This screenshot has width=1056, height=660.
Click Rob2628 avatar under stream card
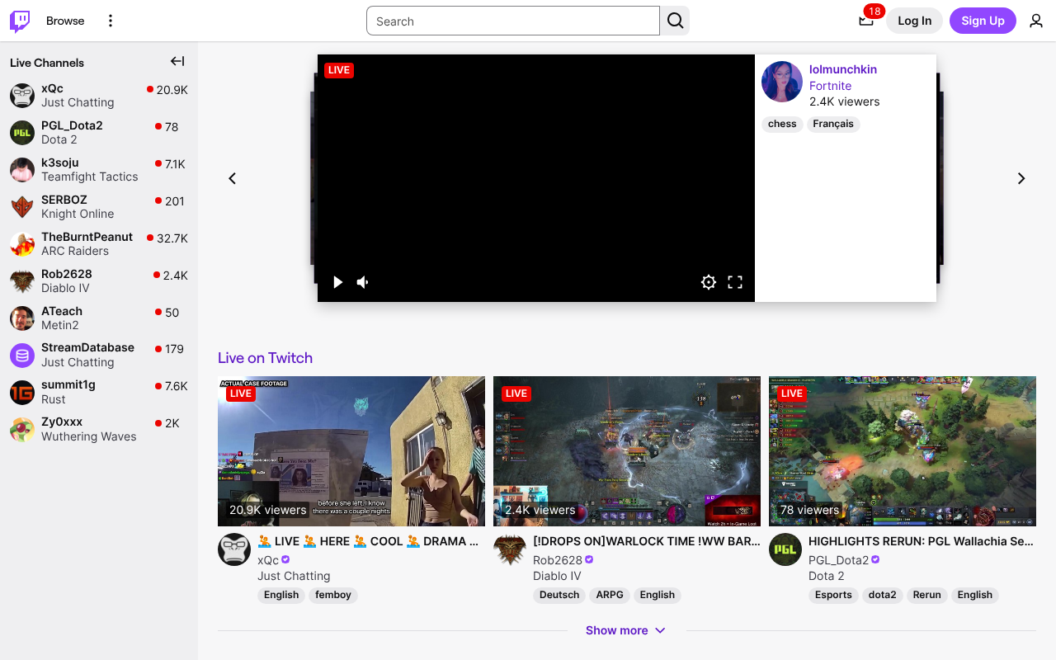(x=510, y=549)
